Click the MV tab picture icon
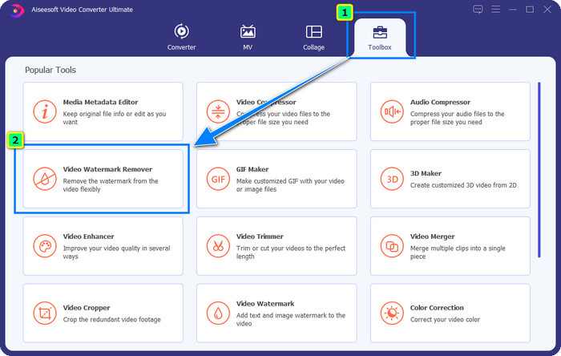The image size is (561, 356). pyautogui.click(x=248, y=31)
